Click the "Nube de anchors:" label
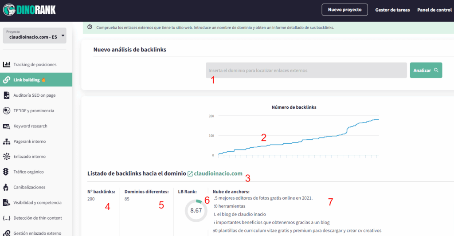This screenshot has width=454, height=236. click(231, 191)
